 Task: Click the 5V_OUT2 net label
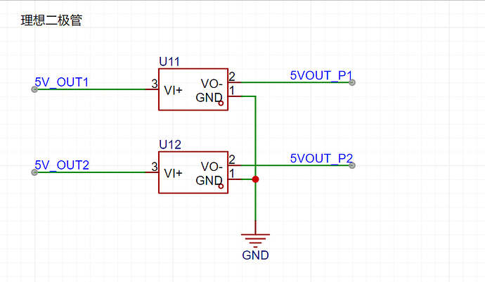coord(62,165)
